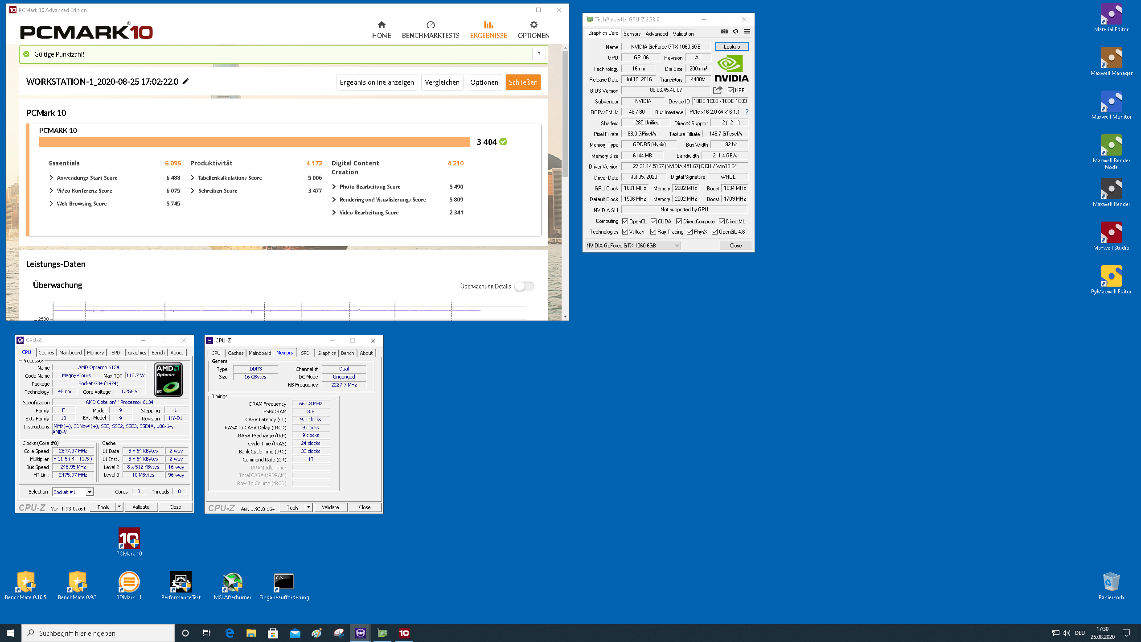Open the Papierkorb recycle bin
The image size is (1141, 642).
[1111, 586]
